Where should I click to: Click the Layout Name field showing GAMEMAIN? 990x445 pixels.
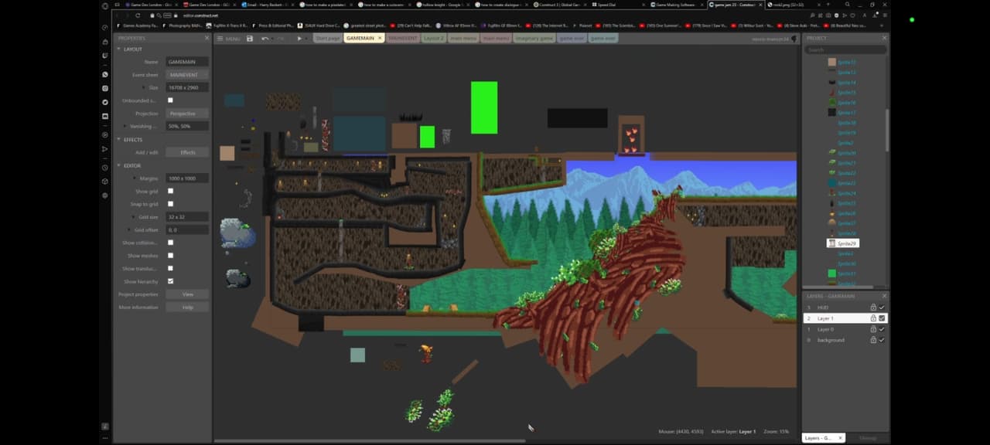187,62
